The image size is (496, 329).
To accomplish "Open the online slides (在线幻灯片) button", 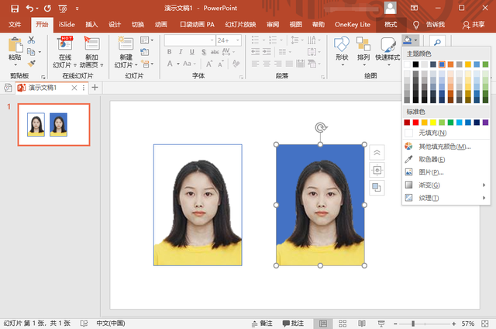I will click(x=65, y=52).
